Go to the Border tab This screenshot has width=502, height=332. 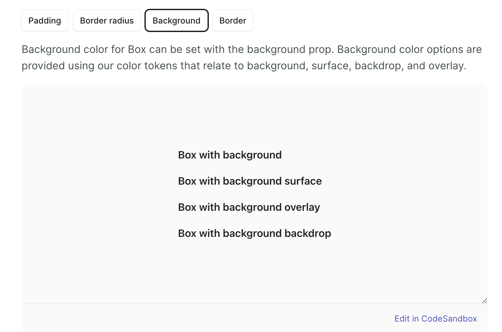click(x=233, y=21)
